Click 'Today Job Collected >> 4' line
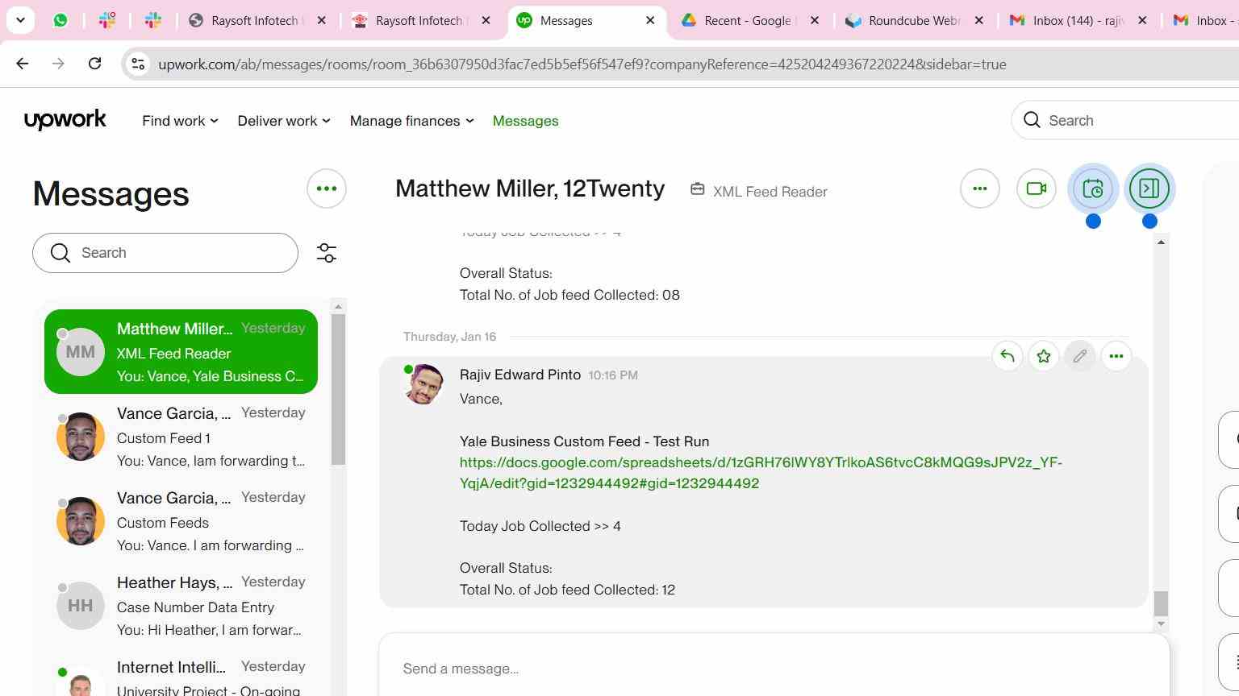This screenshot has height=696, width=1239. click(x=540, y=526)
